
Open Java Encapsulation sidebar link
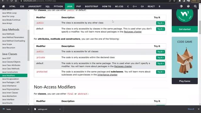point(10,79)
